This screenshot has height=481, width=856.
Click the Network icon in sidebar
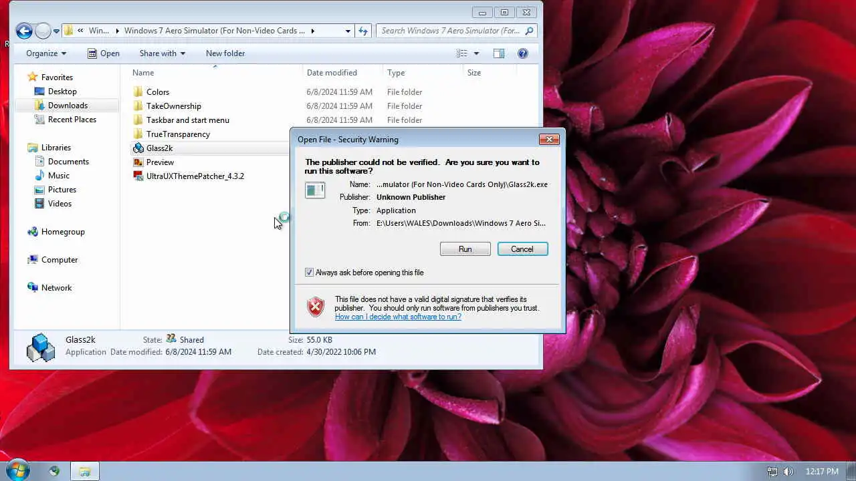(32, 287)
